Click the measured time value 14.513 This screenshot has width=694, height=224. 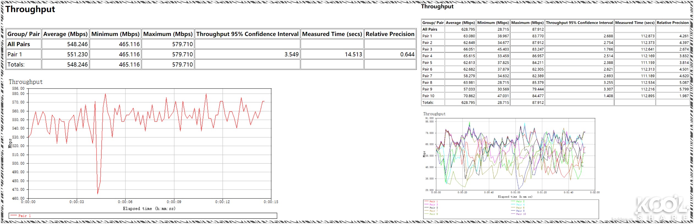tap(353, 54)
